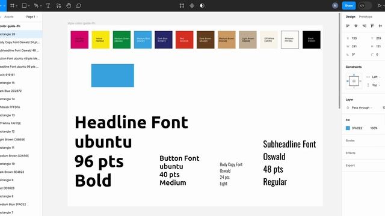Open the Page 1 dropdown

pos(32,17)
